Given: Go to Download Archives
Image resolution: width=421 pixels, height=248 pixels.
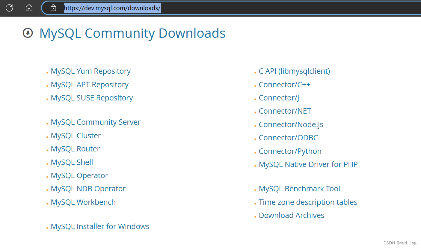Looking at the screenshot, I should (x=292, y=215).
